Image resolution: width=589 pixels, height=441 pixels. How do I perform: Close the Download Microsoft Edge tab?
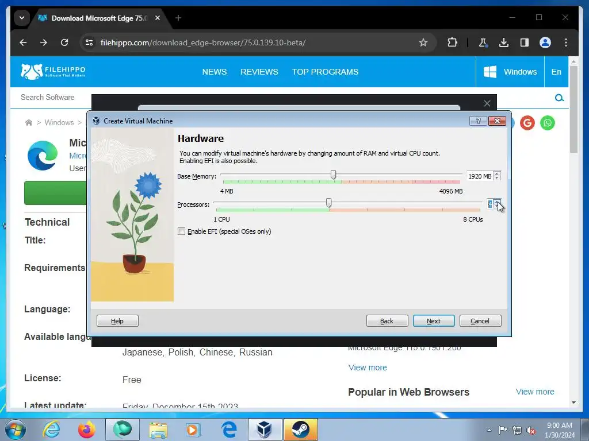pyautogui.click(x=158, y=18)
